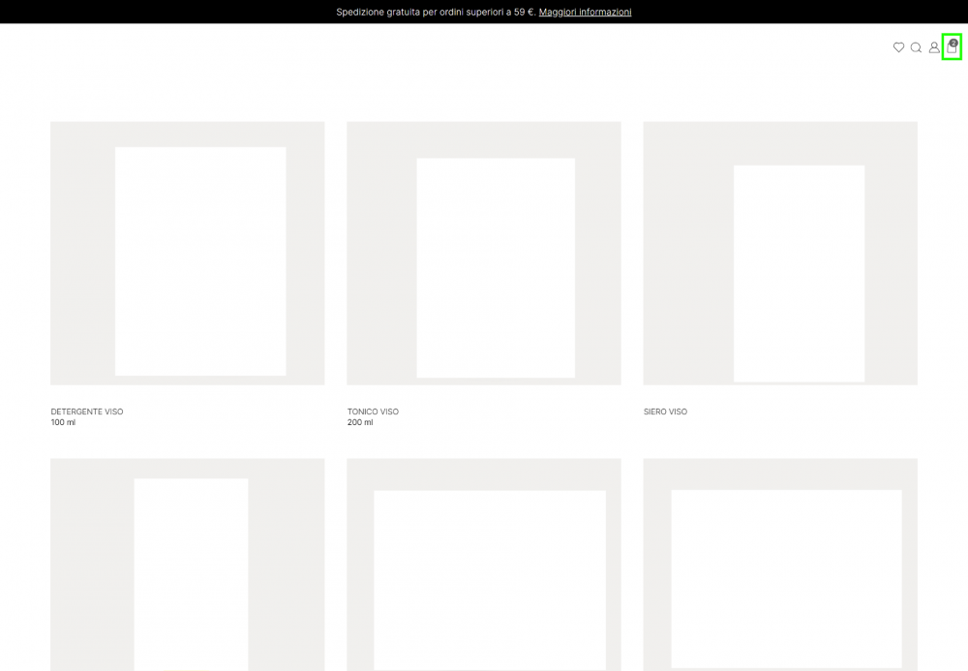This screenshot has width=968, height=671.
Task: Select the TONICO VISO product title
Action: click(373, 411)
